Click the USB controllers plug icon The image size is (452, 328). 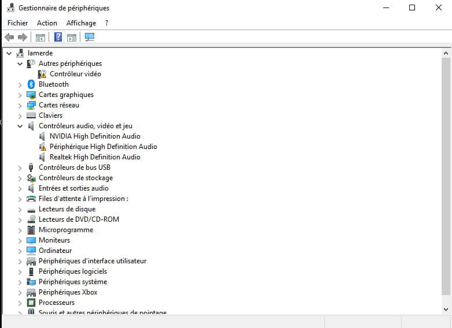31,167
